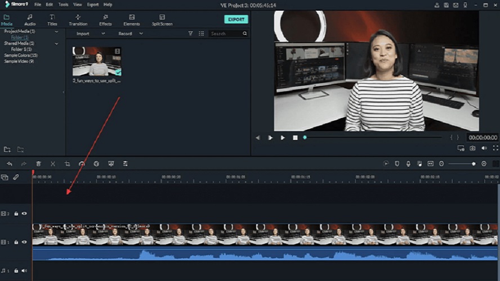The width and height of the screenshot is (500, 281).
Task: Mute audio track 1 speaker icon
Action: (24, 271)
